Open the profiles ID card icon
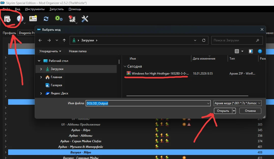The height and width of the screenshot is (159, 274). pos(33,19)
